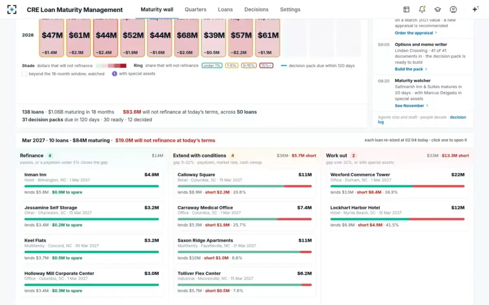
Task: Click the '15%+' ring legend chip
Action: tap(266, 65)
